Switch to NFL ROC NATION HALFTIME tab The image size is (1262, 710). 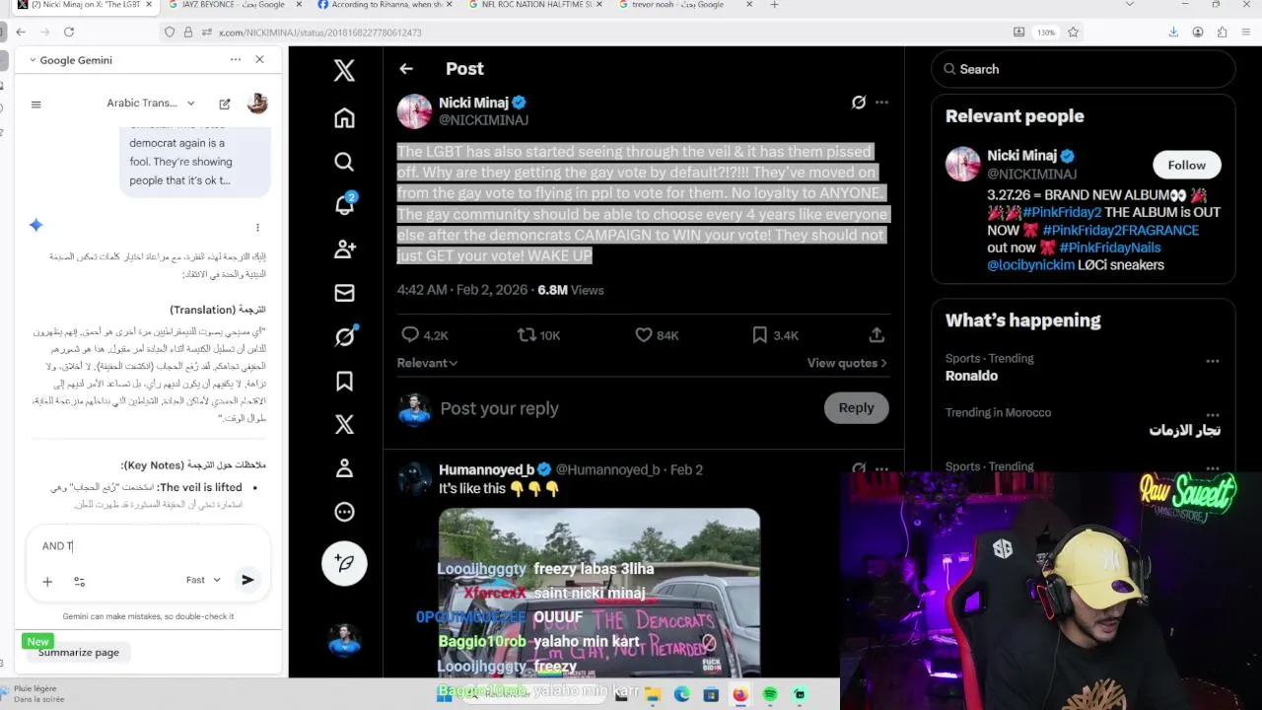pyautogui.click(x=536, y=5)
